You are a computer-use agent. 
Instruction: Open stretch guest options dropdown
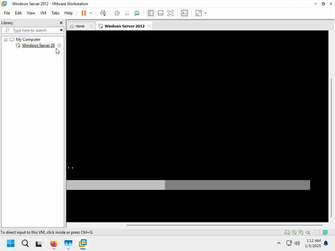pos(205,13)
